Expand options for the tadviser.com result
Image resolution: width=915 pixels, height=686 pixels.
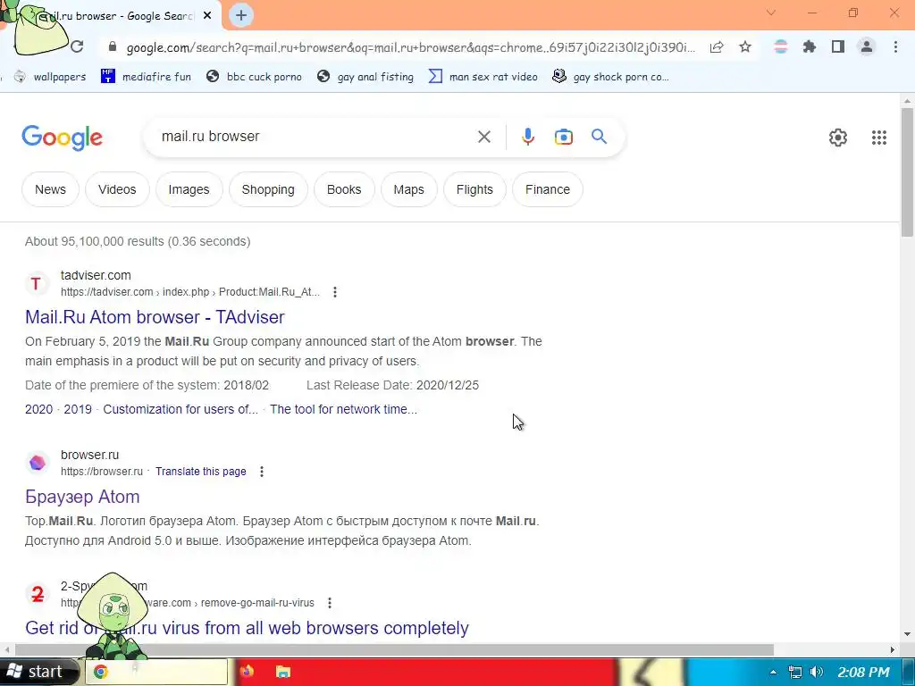pyautogui.click(x=334, y=292)
